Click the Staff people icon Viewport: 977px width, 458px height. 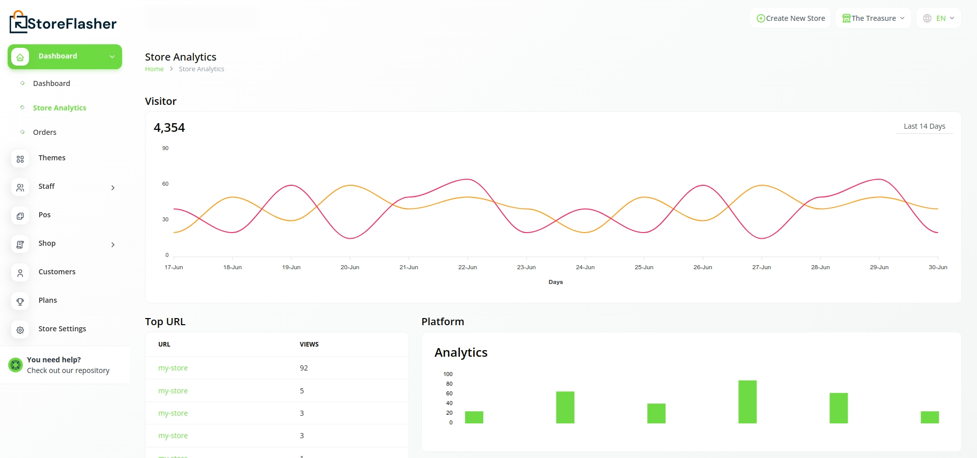[x=20, y=188]
